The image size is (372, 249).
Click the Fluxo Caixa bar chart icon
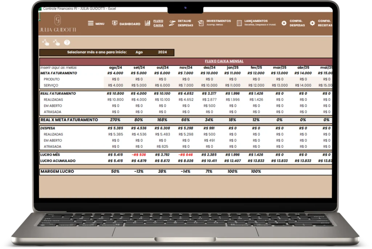pyautogui.click(x=147, y=23)
